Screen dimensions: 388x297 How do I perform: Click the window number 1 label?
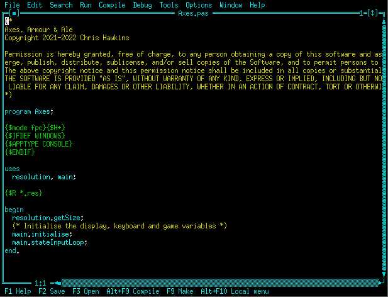pos(362,13)
